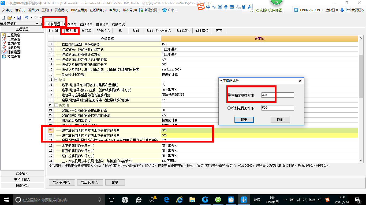This screenshot has width=366, height=205.
Task: Click the vertical scrollbar of the settings table
Action: [x=361, y=76]
